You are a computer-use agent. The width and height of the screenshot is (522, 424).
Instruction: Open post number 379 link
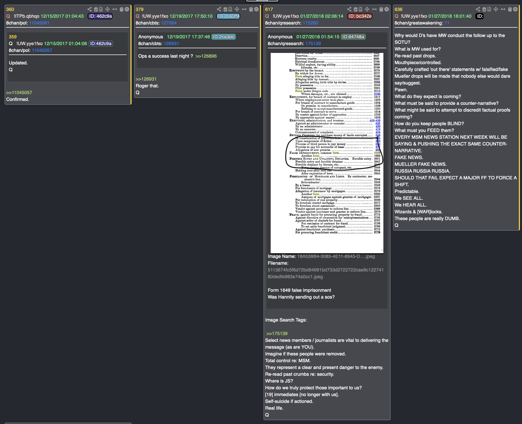click(140, 9)
